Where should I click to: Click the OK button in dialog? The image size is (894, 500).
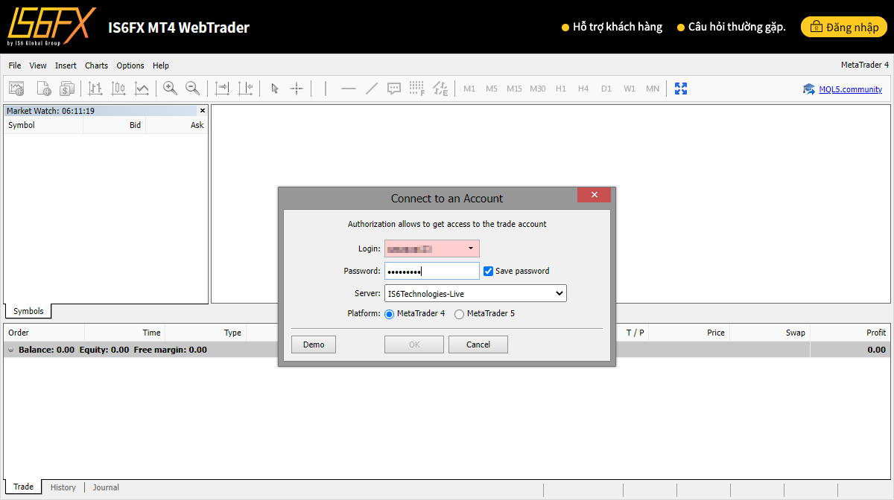(414, 344)
